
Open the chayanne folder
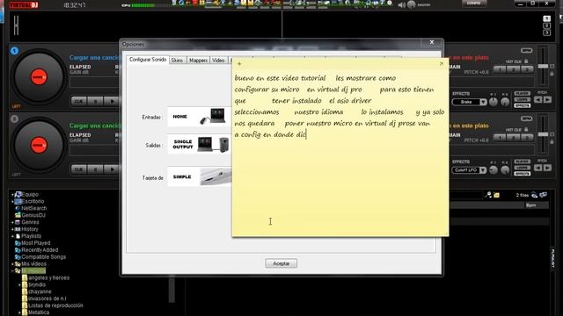click(37, 291)
